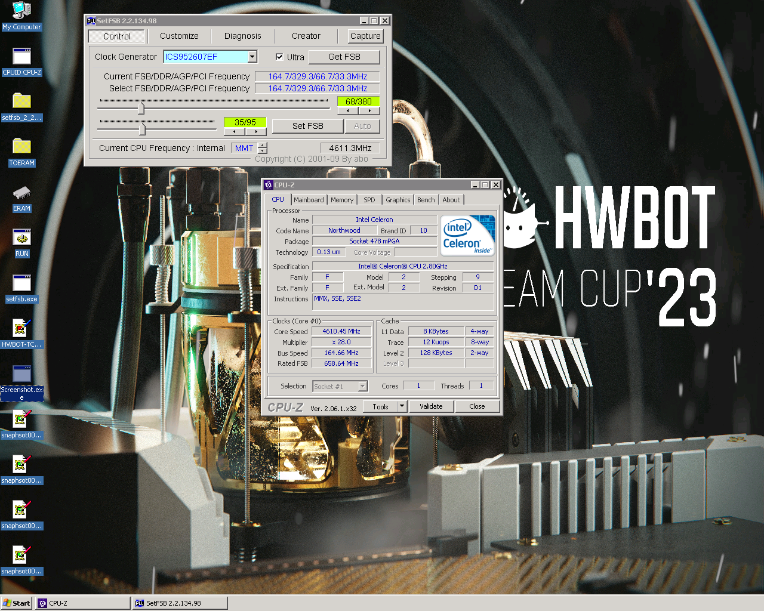Open the SPD tab in CPU-Z
The height and width of the screenshot is (611, 764).
click(369, 200)
